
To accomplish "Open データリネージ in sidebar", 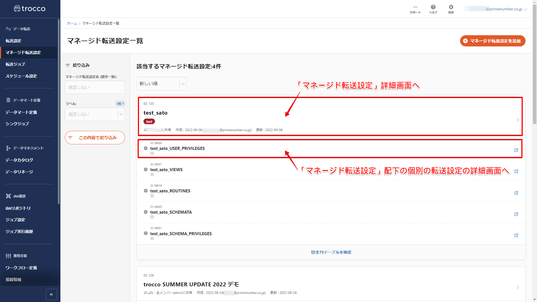I will 19,172.
